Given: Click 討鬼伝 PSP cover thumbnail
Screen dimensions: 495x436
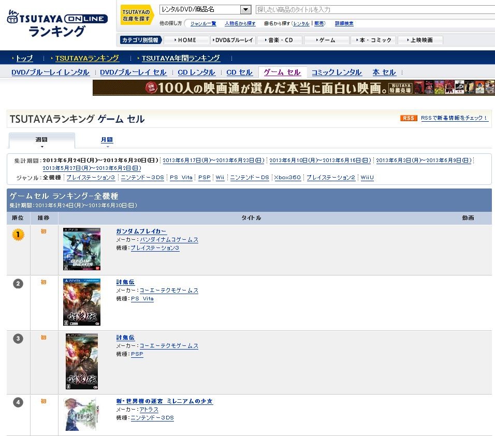Looking at the screenshot, I should tap(82, 361).
